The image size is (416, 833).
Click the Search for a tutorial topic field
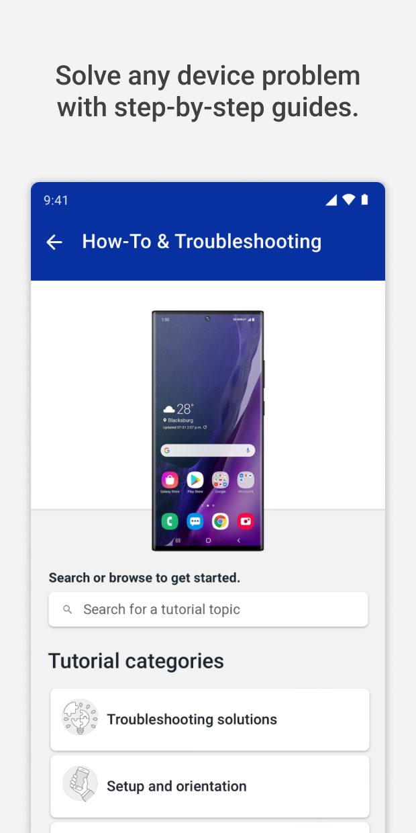208,609
